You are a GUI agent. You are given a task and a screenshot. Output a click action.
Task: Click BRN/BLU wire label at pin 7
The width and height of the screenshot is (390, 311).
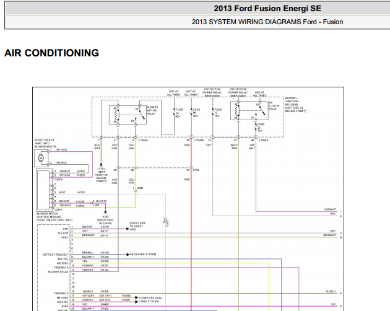coord(88,253)
